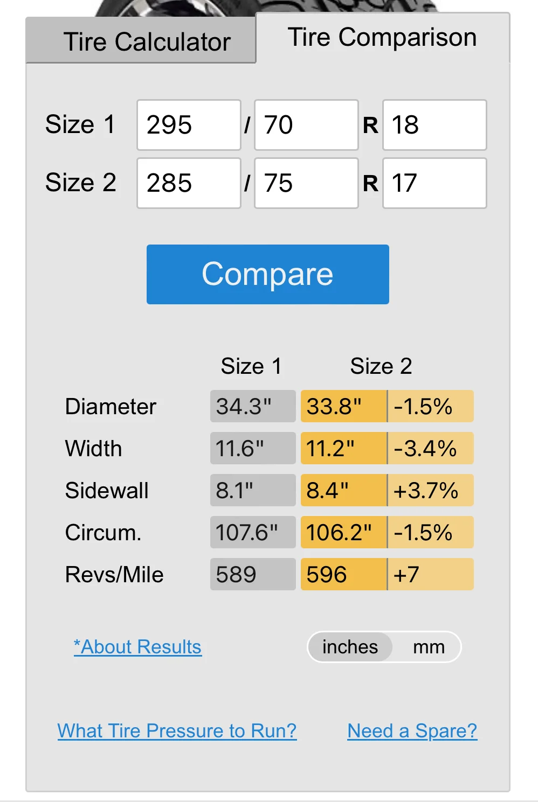The image size is (538, 802).
Task: Click Size 1 rim diameter field 18
Action: tap(434, 125)
